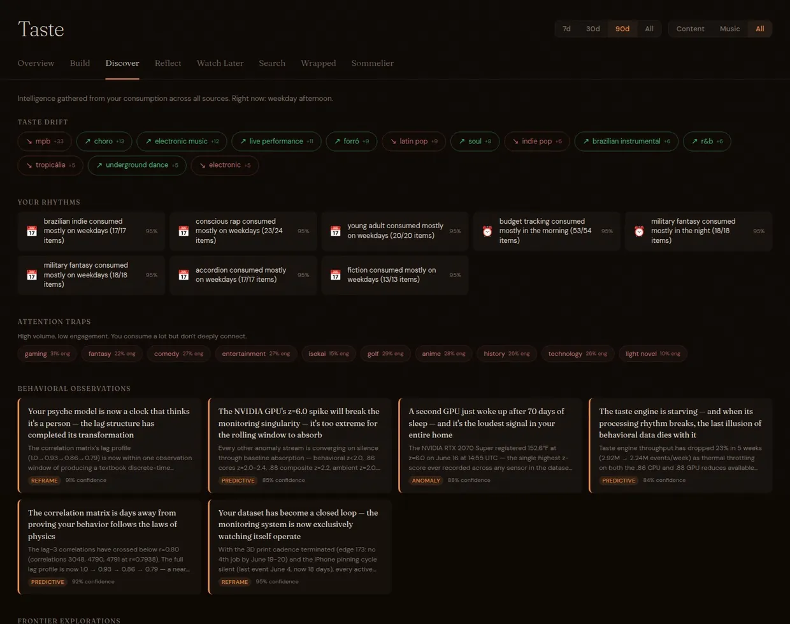Click the tropicália +5 chip
Image resolution: width=790 pixels, height=624 pixels.
(x=50, y=165)
